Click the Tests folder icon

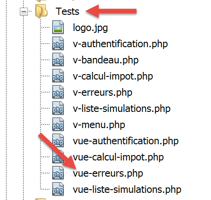coord(41,11)
